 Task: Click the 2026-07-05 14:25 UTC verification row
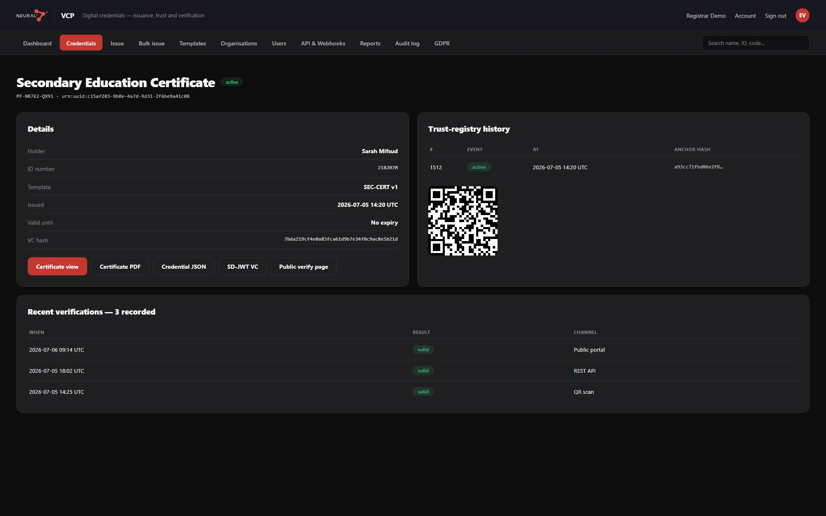pyautogui.click(x=413, y=392)
